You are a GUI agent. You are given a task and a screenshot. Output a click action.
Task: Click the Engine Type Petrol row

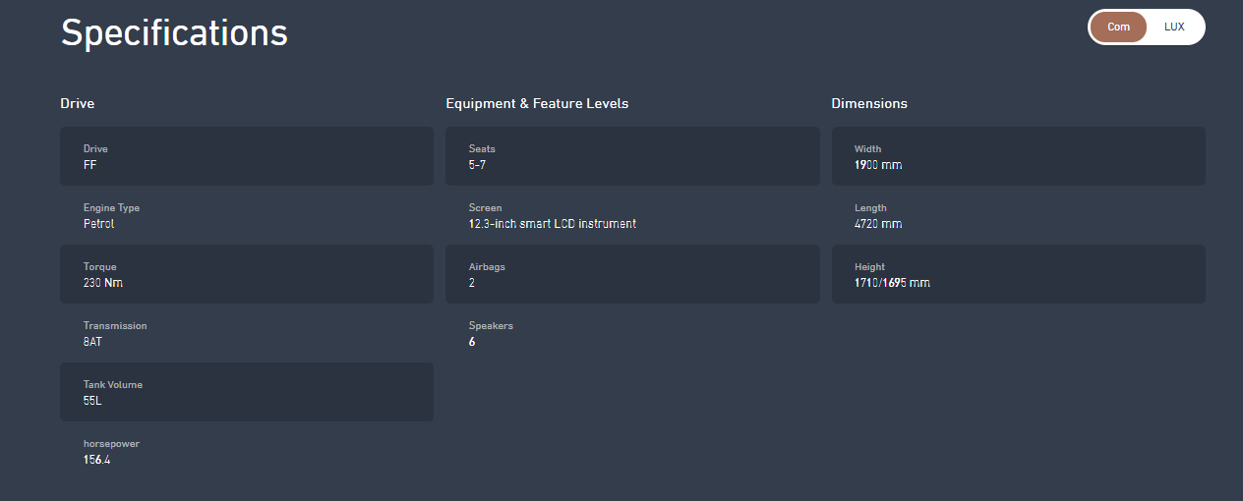[x=247, y=215]
